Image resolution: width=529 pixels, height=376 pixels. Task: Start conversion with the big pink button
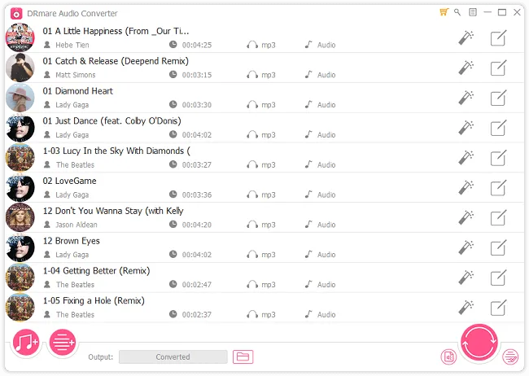[x=479, y=342]
